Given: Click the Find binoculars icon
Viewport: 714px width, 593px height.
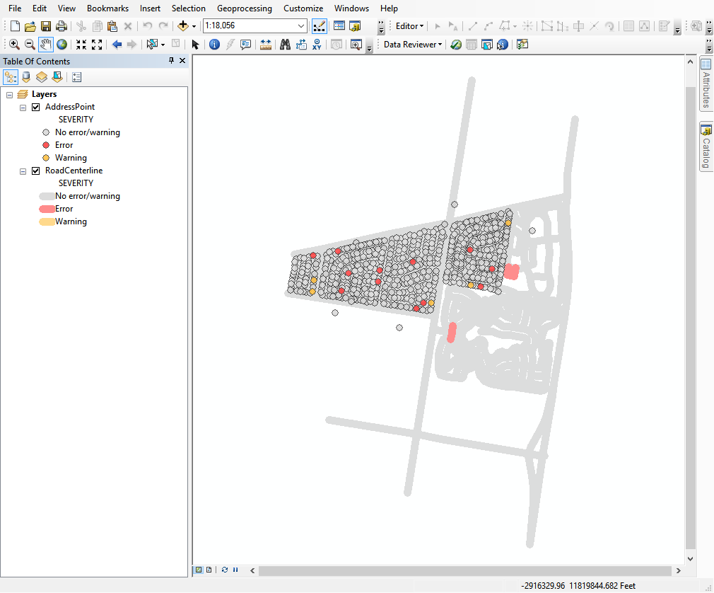Looking at the screenshot, I should (x=285, y=45).
